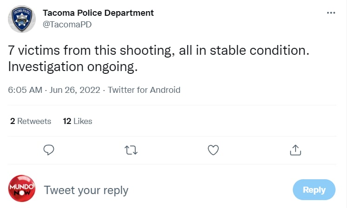This screenshot has width=349, height=208.
Task: Click the speech bubble reply icon
Action: coord(49,150)
